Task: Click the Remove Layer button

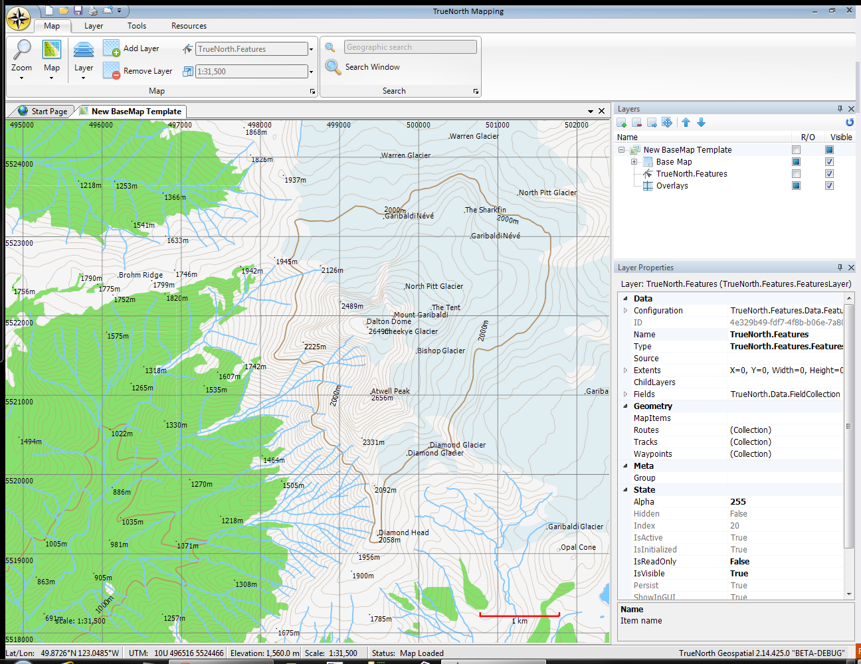Action: pos(138,71)
